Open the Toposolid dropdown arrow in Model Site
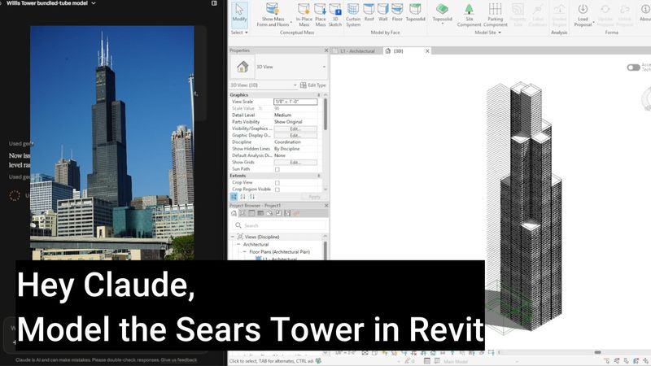This screenshot has height=366, width=651. (x=443, y=24)
